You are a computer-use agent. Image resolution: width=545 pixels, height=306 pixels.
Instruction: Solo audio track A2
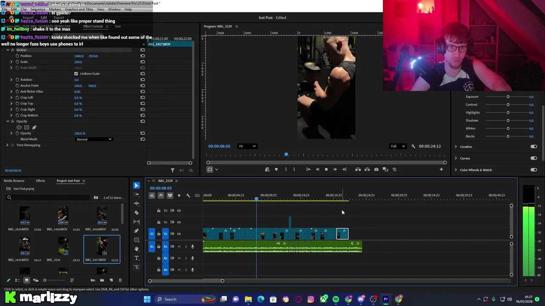(186, 258)
